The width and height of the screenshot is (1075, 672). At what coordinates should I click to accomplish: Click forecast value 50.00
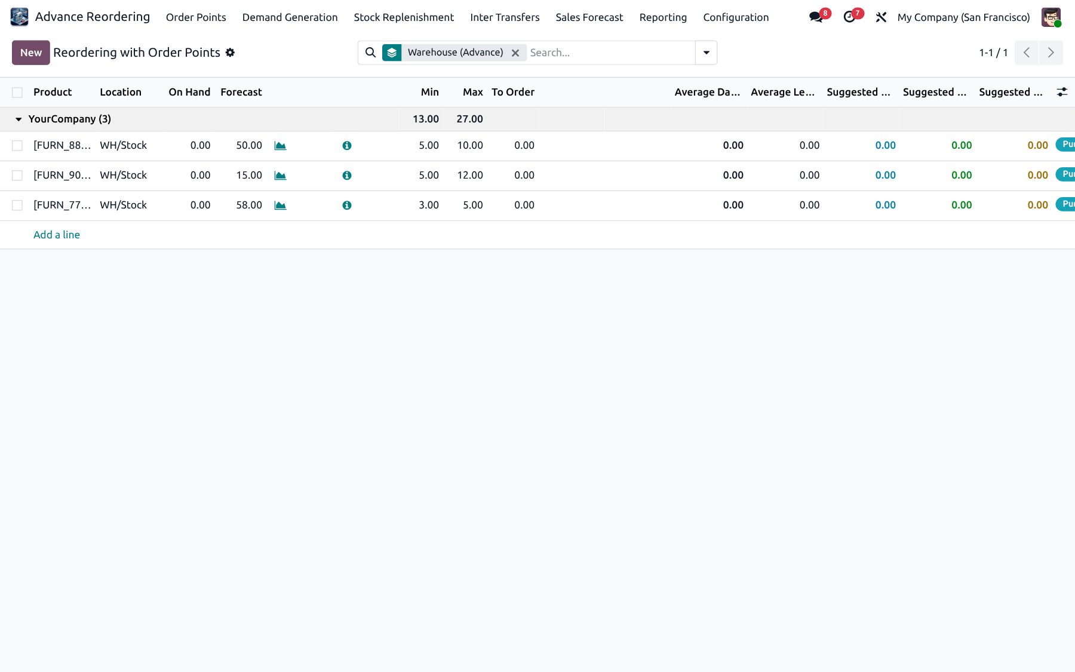tap(249, 145)
